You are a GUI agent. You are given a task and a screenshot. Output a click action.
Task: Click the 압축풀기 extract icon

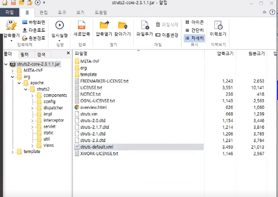(11, 25)
